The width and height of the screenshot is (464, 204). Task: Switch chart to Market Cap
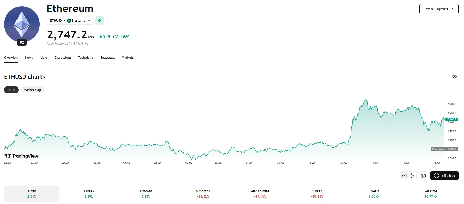tap(32, 90)
